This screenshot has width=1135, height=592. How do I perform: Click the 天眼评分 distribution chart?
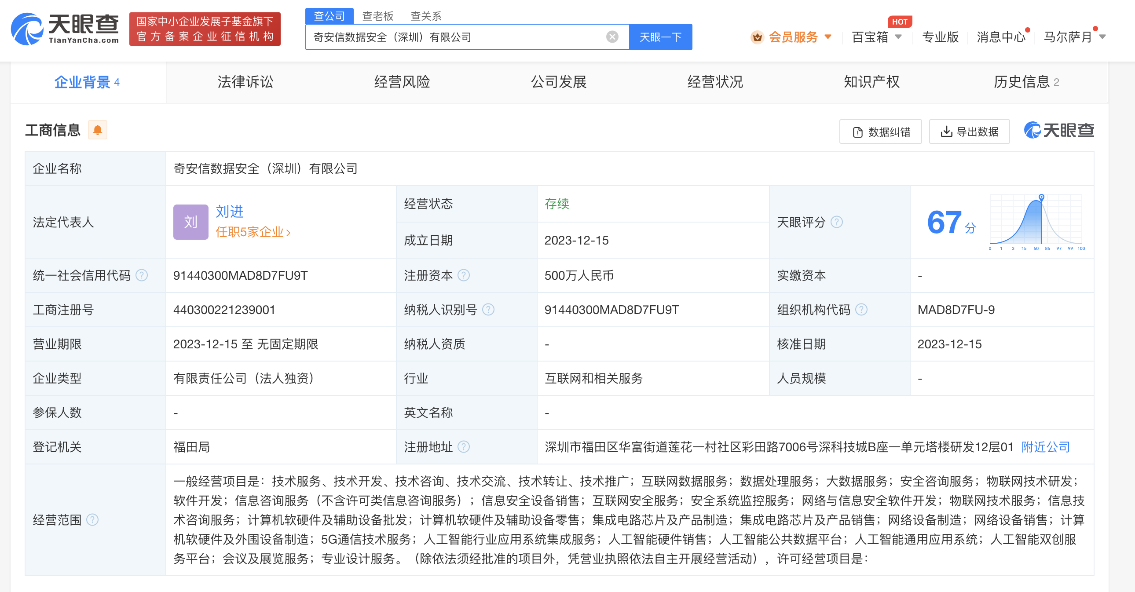coord(1037,222)
